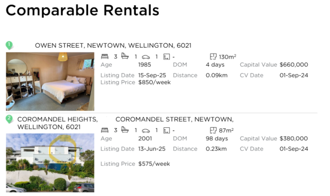Click the bedroom icon for Owen Street listing

point(104,57)
